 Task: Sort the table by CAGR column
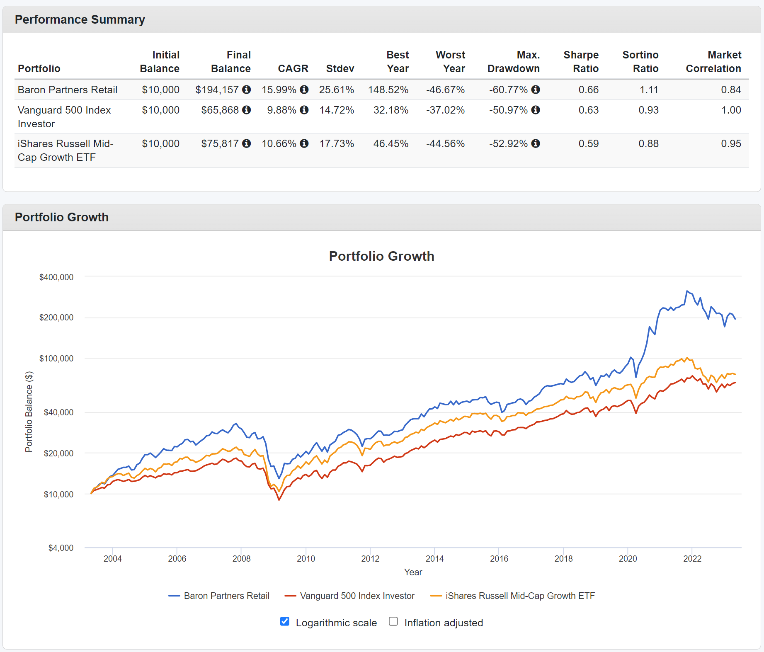tap(293, 68)
